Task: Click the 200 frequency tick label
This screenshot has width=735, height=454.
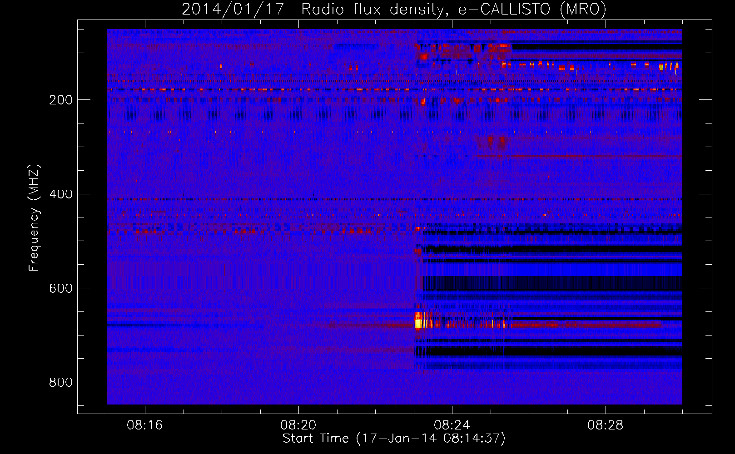Action: pyautogui.click(x=61, y=100)
